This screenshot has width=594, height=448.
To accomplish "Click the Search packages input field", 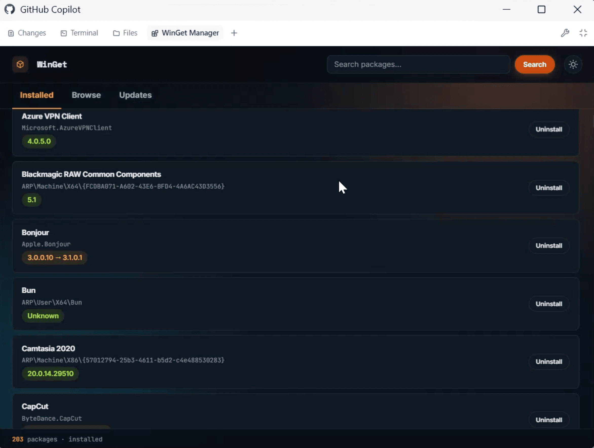I will pyautogui.click(x=418, y=64).
